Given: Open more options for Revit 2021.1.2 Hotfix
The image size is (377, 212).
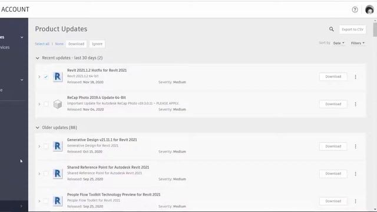Looking at the screenshot, I should [x=355, y=77].
